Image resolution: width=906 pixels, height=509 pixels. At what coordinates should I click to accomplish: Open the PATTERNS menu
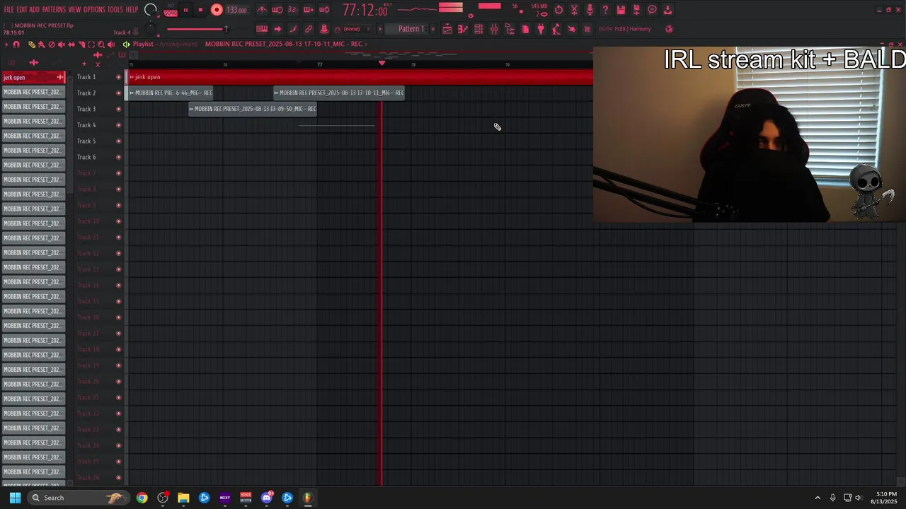pos(54,10)
